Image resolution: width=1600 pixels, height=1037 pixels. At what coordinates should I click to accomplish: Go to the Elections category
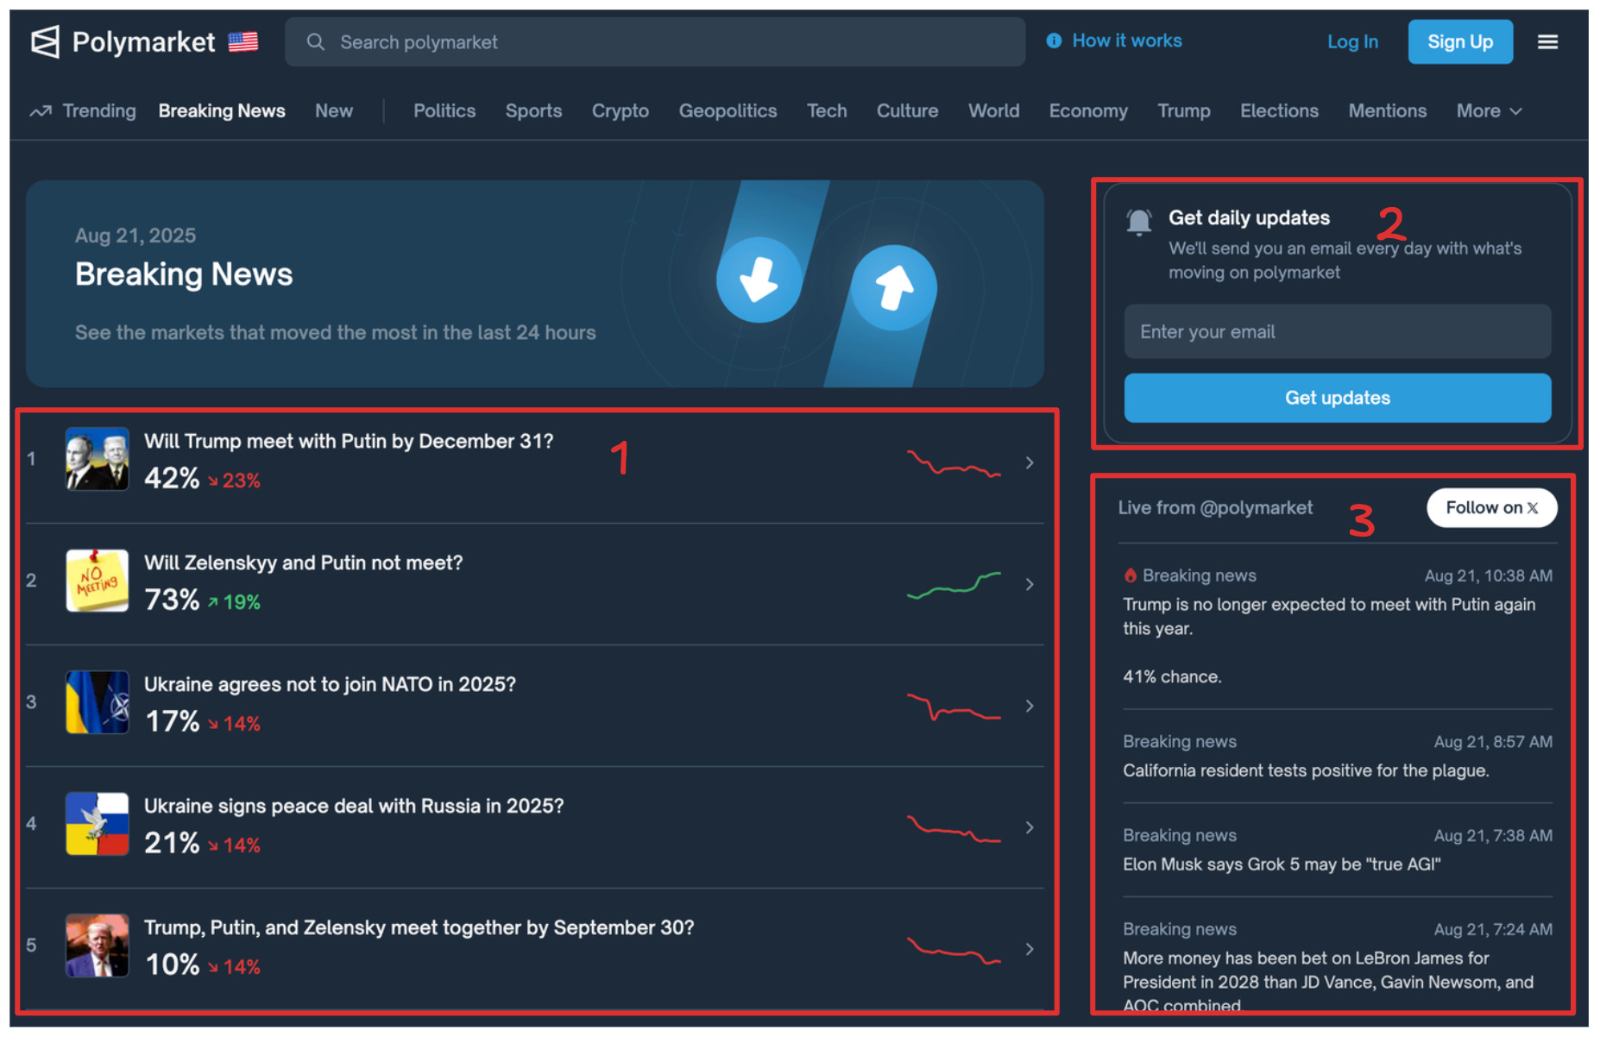tap(1279, 111)
